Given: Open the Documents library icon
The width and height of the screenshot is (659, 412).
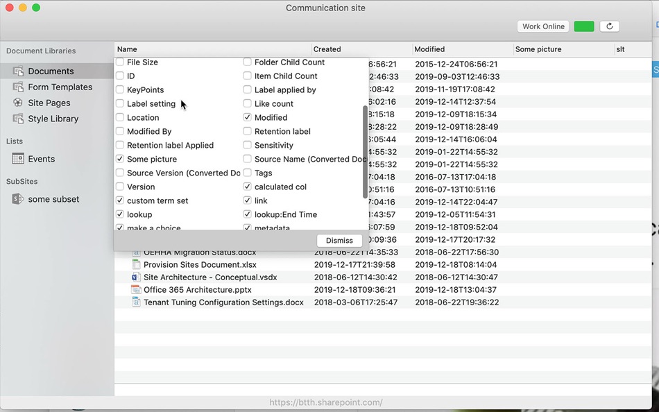Looking at the screenshot, I should [x=18, y=71].
